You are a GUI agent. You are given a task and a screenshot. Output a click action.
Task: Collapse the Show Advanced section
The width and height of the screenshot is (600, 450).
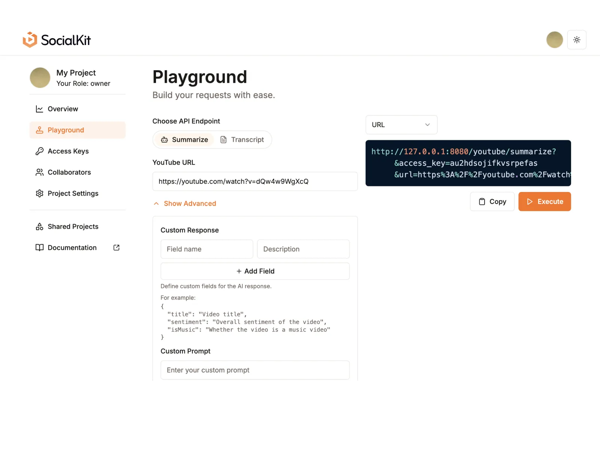(185, 204)
